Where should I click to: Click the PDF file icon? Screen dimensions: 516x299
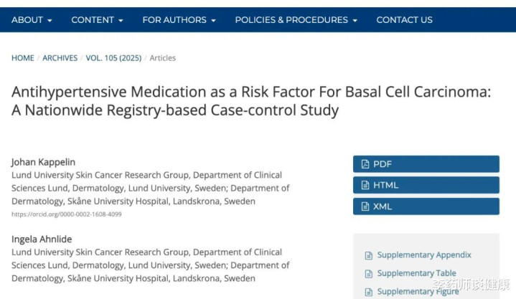click(365, 164)
